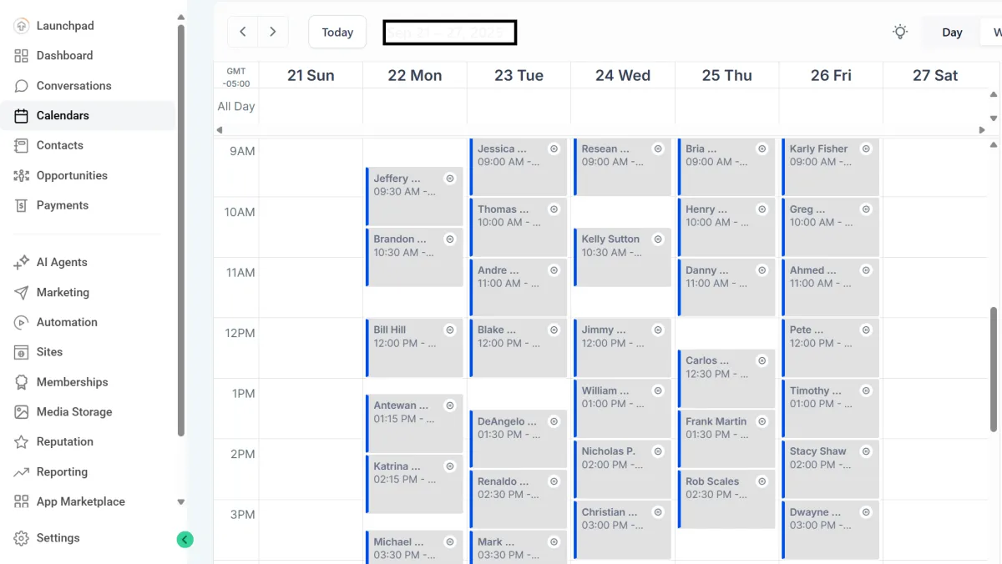
Task: Click status icon on Kelly Sutton appointment
Action: 658,239
